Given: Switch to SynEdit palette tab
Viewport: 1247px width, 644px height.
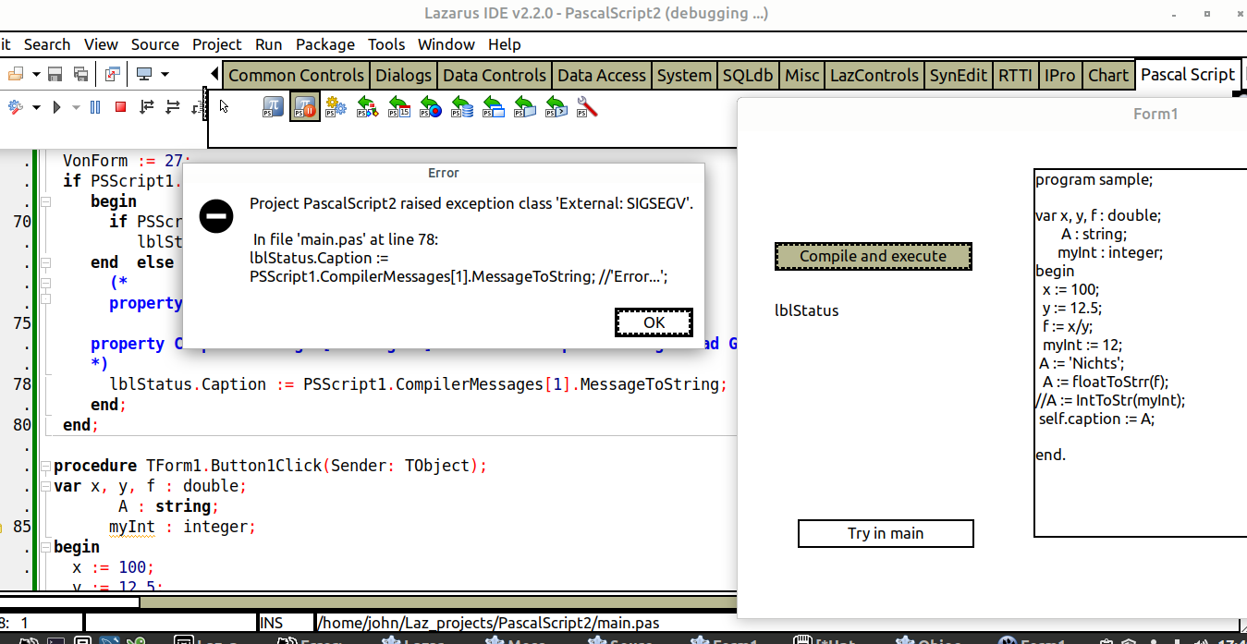Looking at the screenshot, I should pyautogui.click(x=959, y=76).
